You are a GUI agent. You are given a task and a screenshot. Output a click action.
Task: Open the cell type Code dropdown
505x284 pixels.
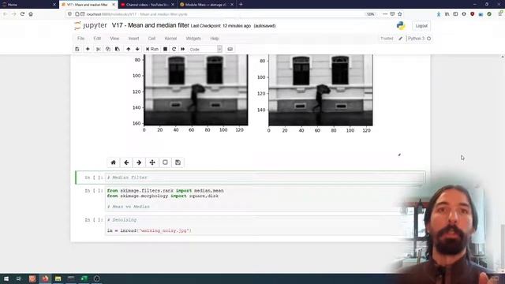[x=205, y=49]
